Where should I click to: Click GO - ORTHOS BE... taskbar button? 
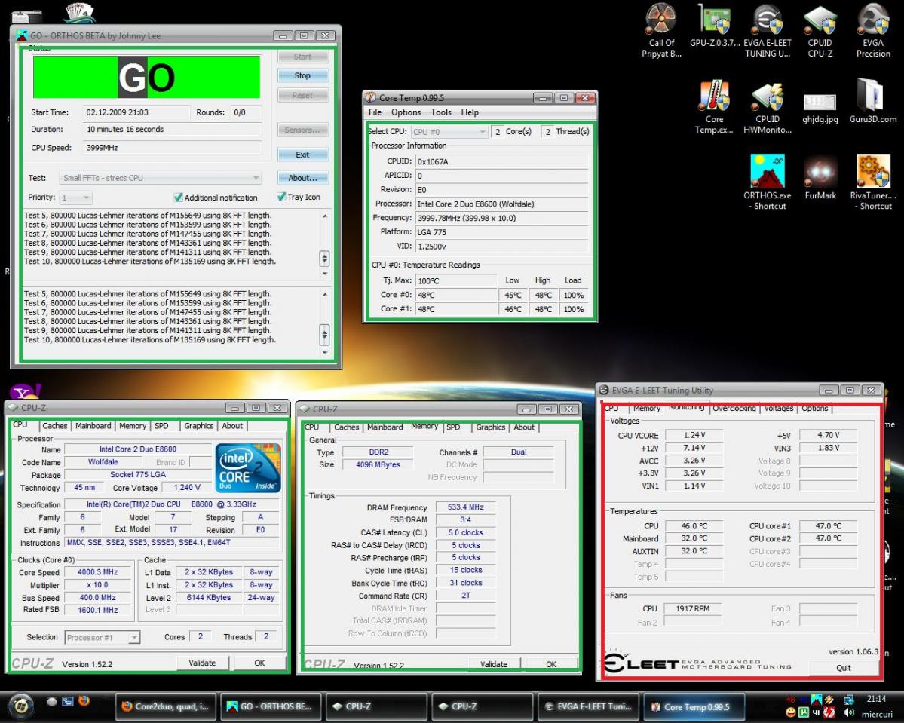tap(271, 707)
